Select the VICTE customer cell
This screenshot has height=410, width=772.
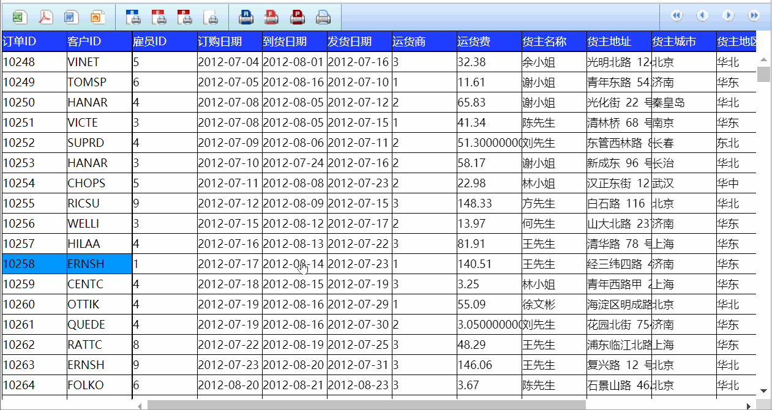click(x=99, y=122)
